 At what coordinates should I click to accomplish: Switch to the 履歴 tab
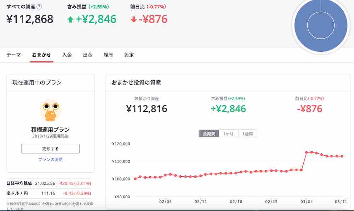[x=108, y=55]
